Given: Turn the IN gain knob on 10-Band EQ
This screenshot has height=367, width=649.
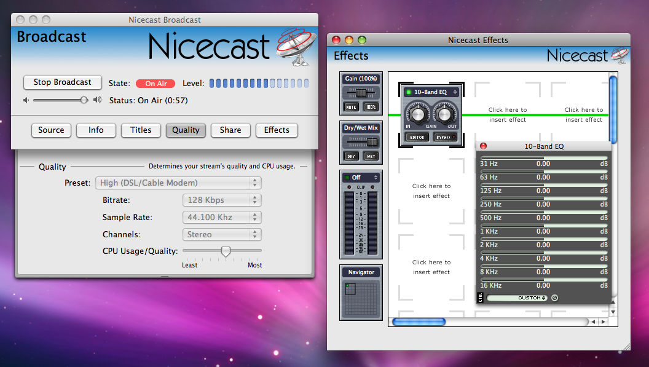Looking at the screenshot, I should pyautogui.click(x=417, y=114).
